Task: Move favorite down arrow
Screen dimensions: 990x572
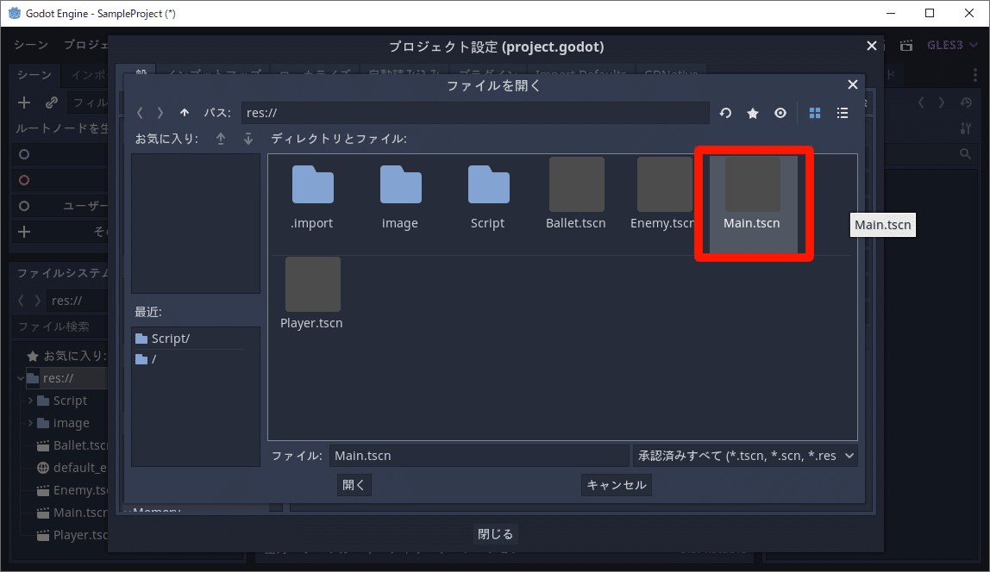Action: 248,139
